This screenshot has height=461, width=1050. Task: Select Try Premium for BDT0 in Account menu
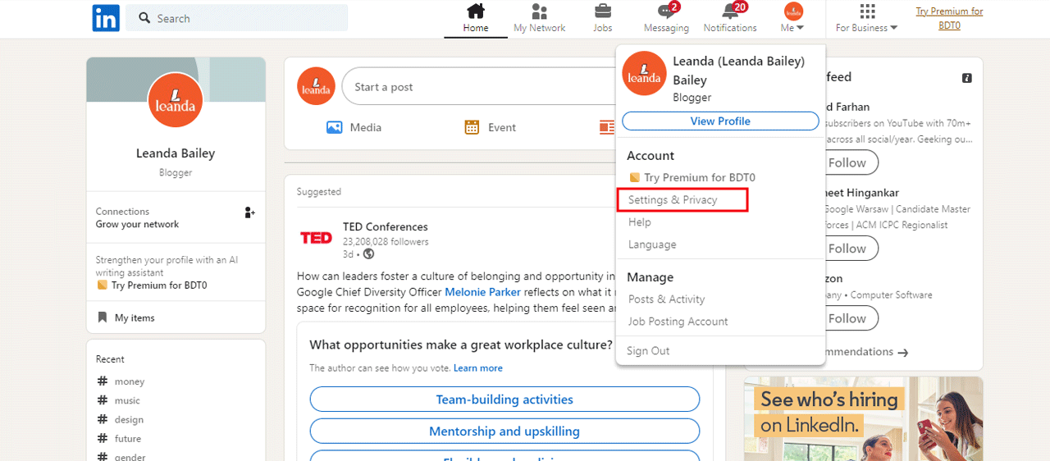(692, 177)
